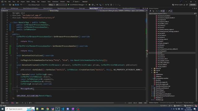This screenshot has width=198, height=111.
Task: Open the Extensions menu
Action: [x=55, y=2]
